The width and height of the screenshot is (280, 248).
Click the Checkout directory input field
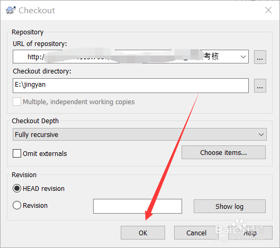tap(131, 86)
